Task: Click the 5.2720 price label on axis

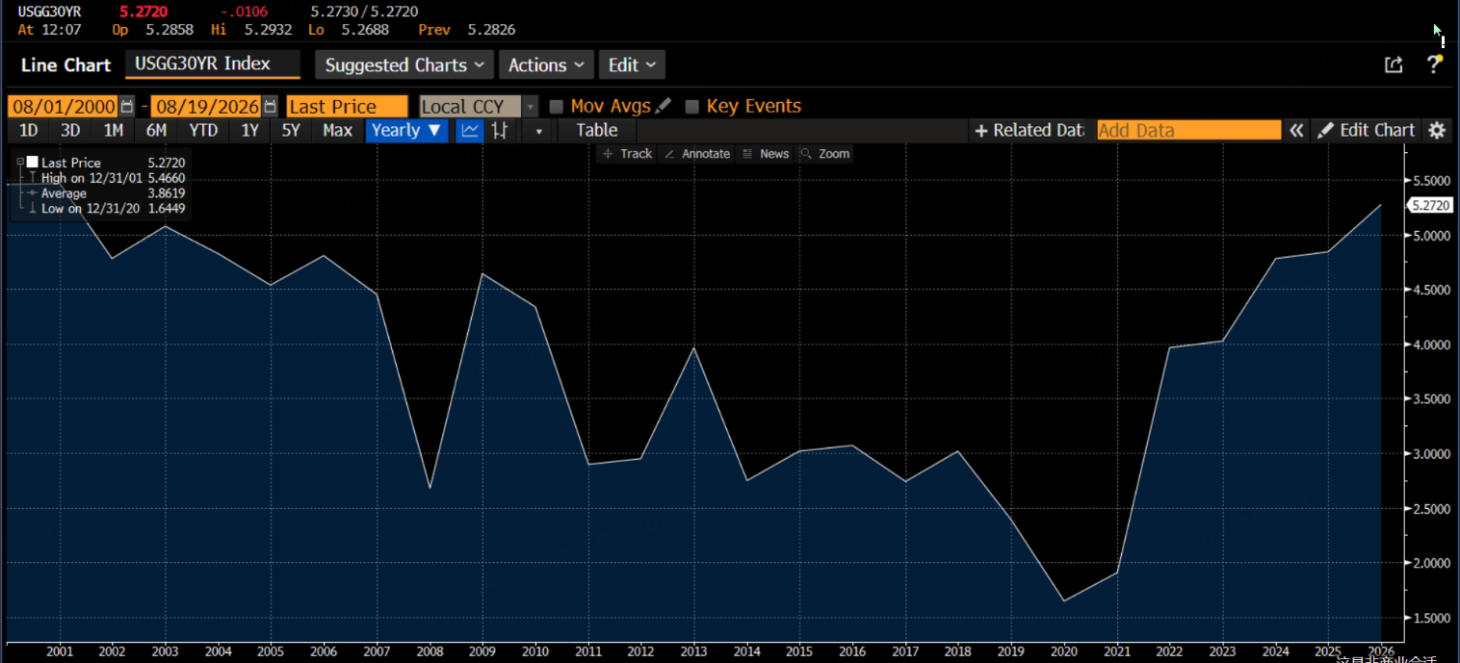Action: (x=1429, y=205)
